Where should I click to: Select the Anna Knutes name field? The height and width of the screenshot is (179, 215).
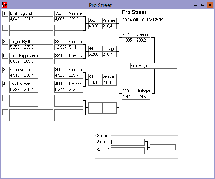(x=31, y=70)
